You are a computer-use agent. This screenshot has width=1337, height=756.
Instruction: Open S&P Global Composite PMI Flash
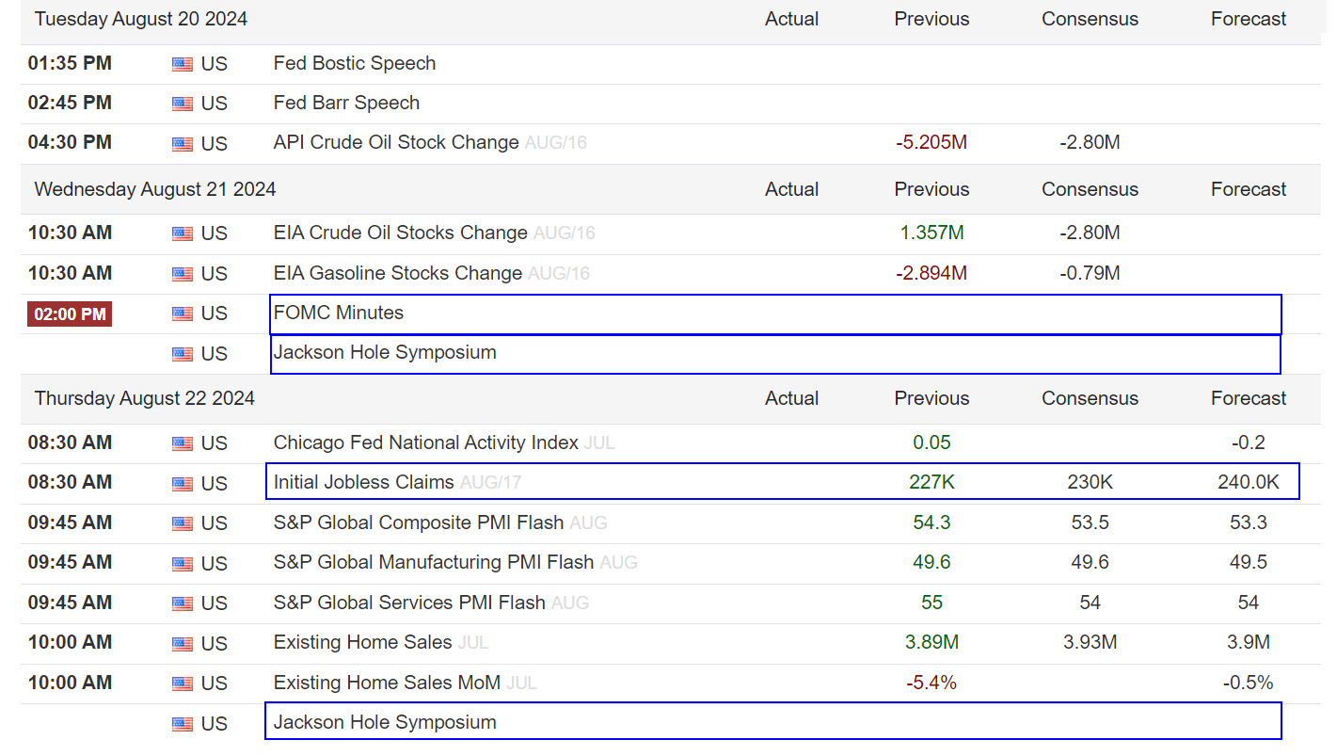(x=419, y=523)
